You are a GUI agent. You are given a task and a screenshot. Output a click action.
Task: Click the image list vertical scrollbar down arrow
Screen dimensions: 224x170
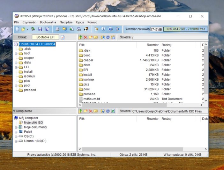[206, 101]
